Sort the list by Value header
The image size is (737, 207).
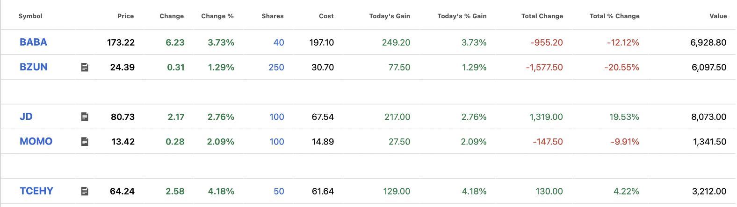(718, 16)
